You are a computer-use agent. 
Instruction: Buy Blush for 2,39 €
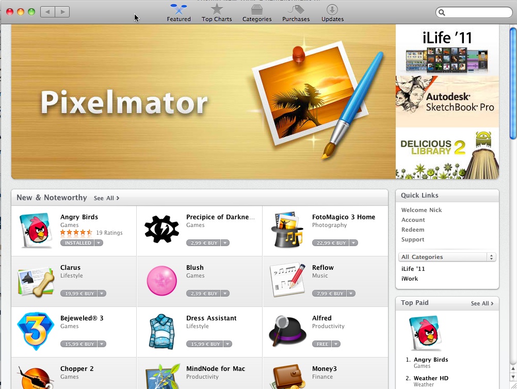pyautogui.click(x=203, y=294)
